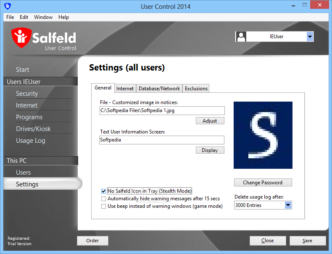Click the 3000 Entries value
Image resolution: width=332 pixels, height=254 pixels.
pos(248,205)
